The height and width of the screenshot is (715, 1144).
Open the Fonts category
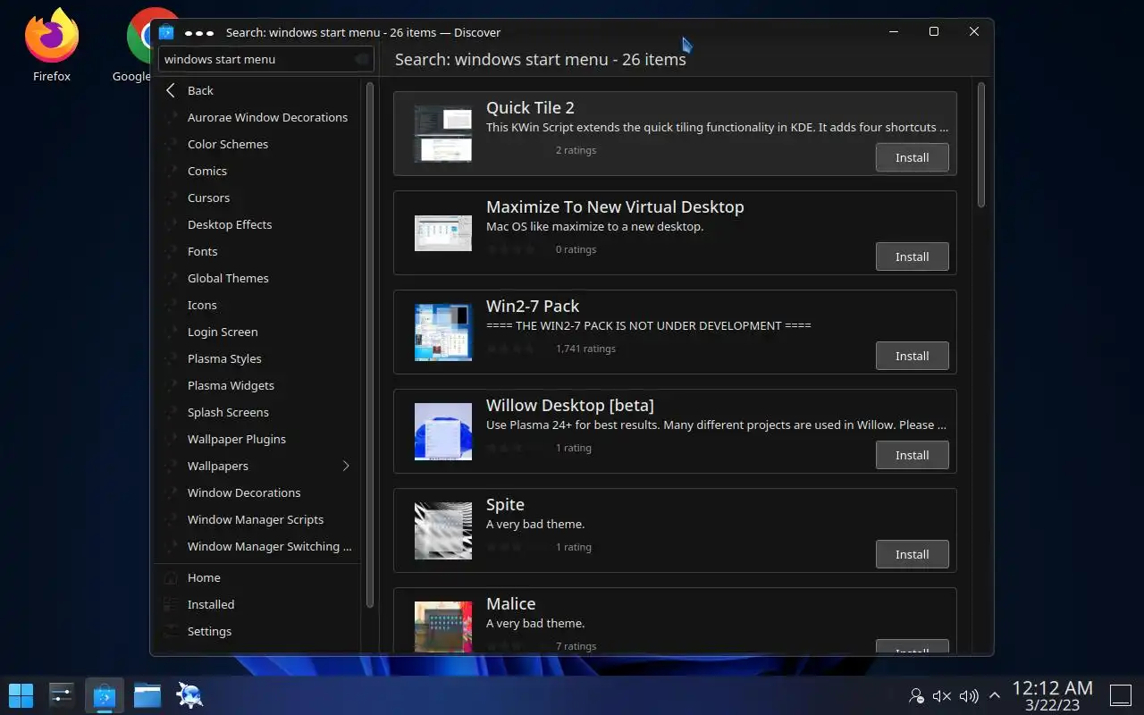pos(257,251)
